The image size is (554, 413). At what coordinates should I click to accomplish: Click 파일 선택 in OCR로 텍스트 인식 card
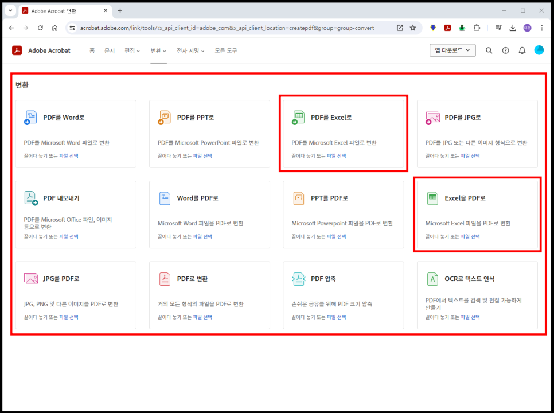470,317
